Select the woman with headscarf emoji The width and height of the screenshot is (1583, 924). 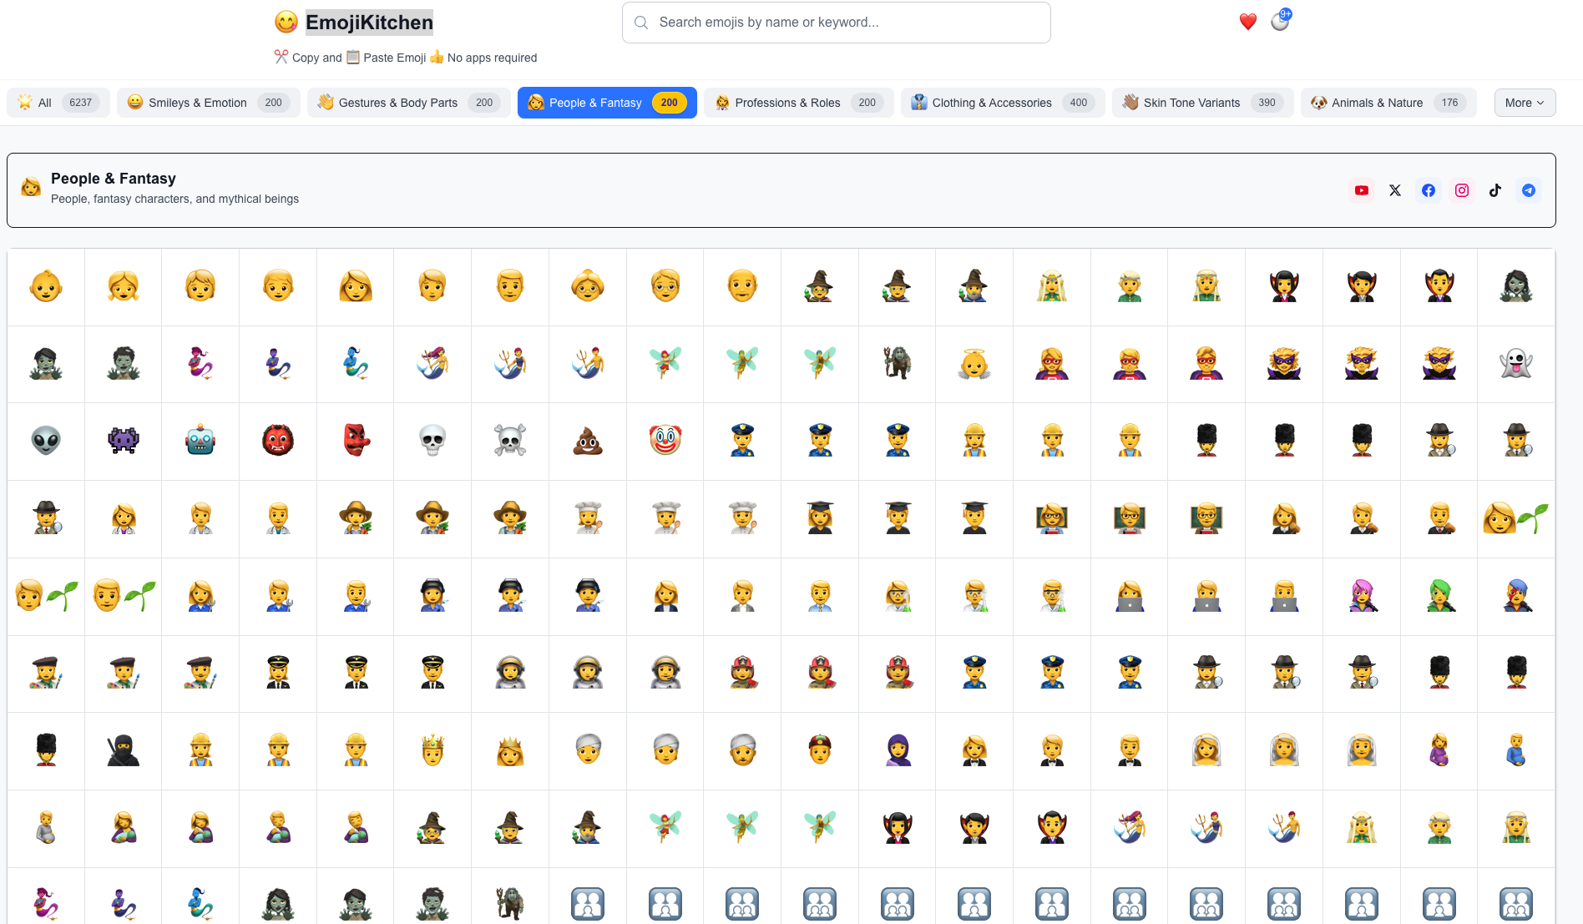coord(898,750)
